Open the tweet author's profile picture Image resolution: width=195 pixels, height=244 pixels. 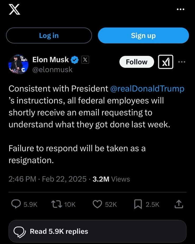click(18, 64)
